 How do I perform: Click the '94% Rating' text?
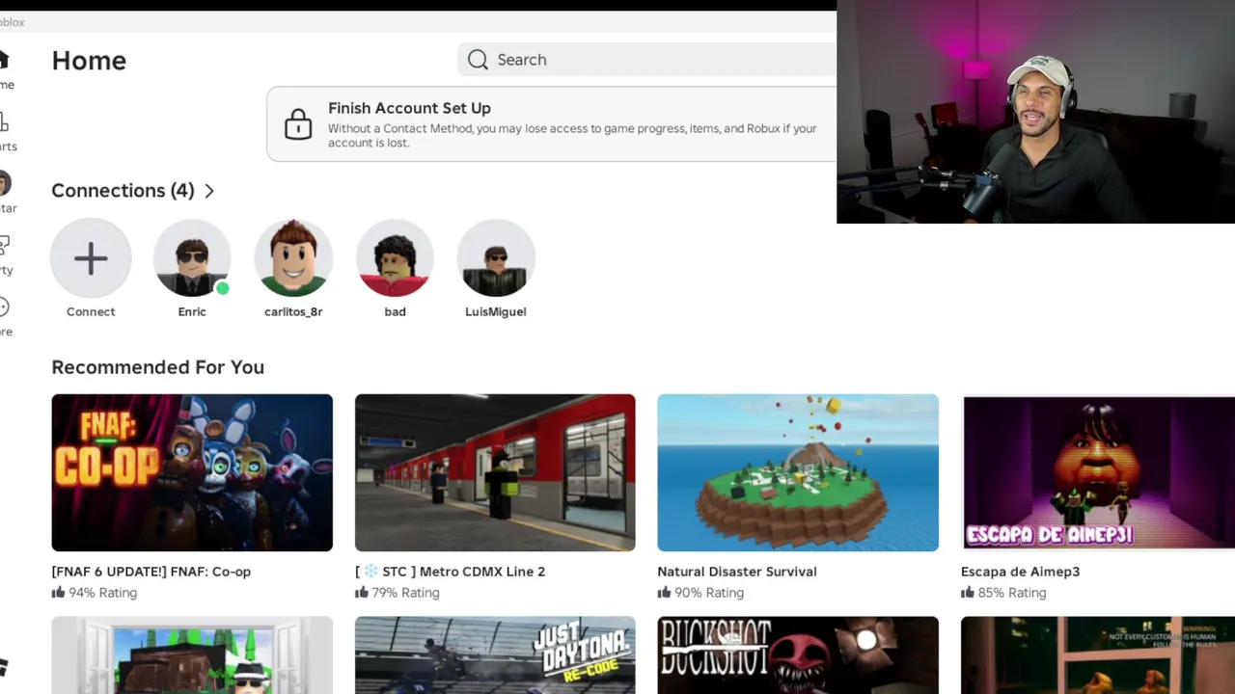(102, 593)
